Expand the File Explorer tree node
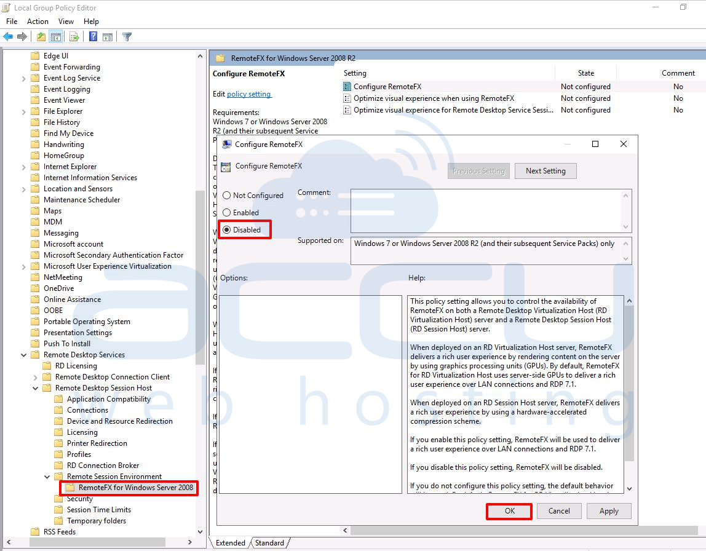The width and height of the screenshot is (706, 551). click(24, 112)
